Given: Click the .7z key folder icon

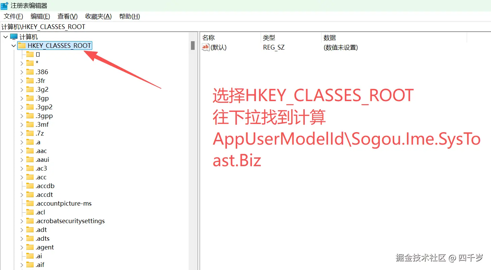Looking at the screenshot, I should pos(30,133).
